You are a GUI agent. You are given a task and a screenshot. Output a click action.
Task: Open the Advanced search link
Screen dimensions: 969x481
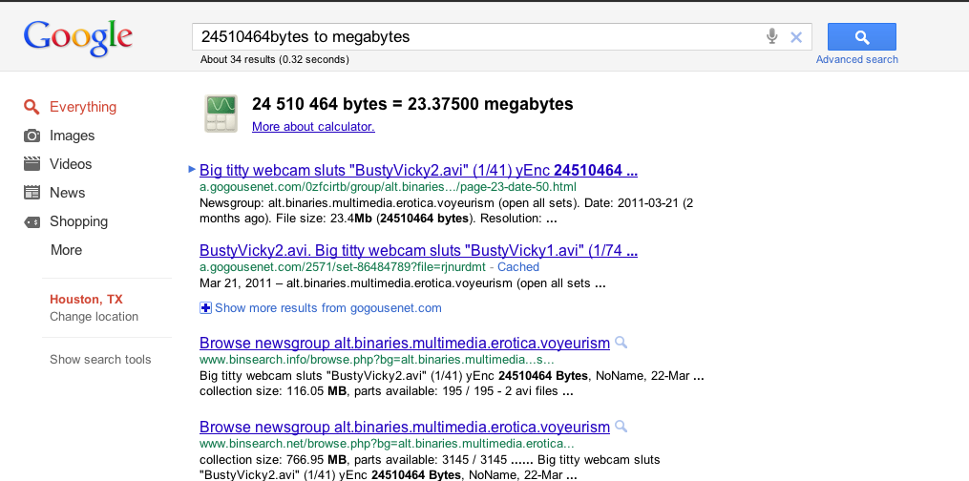[856, 59]
